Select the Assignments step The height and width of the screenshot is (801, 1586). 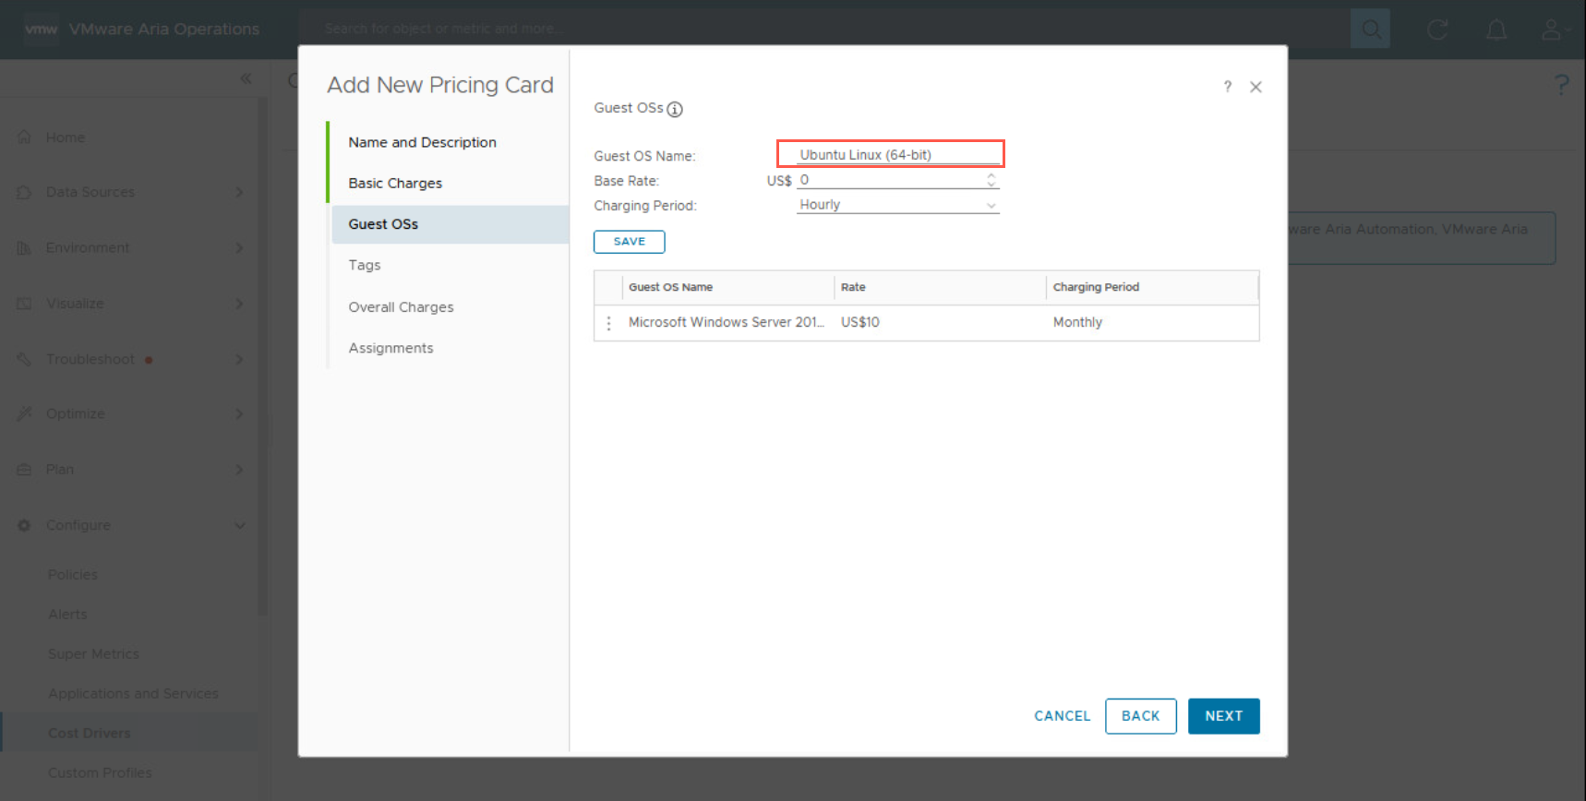[390, 348]
